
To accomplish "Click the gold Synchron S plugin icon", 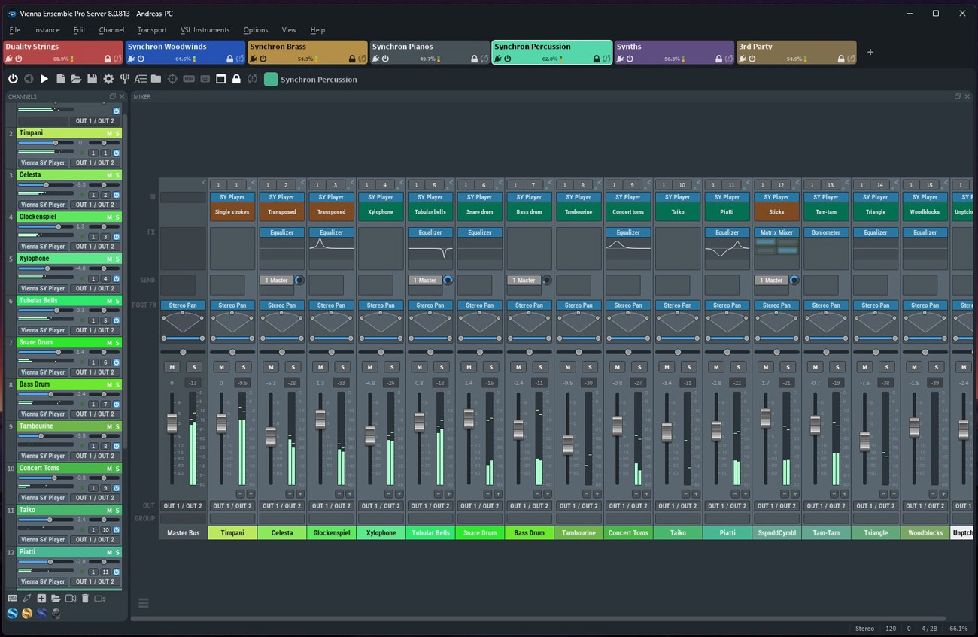I will 27,613.
